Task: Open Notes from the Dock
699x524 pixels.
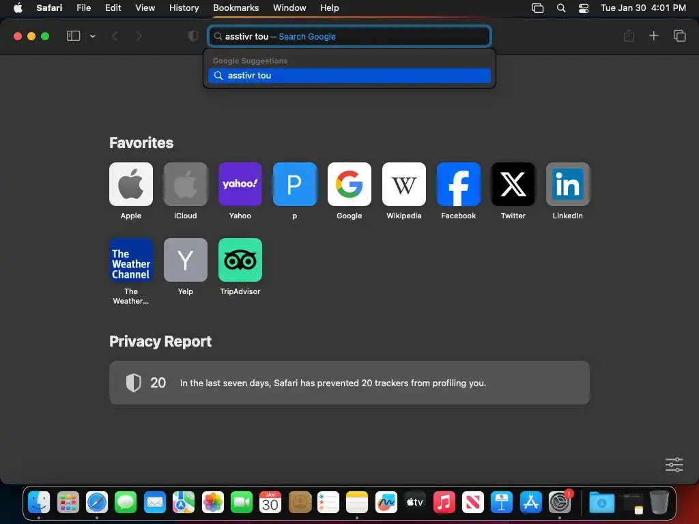Action: (357, 503)
